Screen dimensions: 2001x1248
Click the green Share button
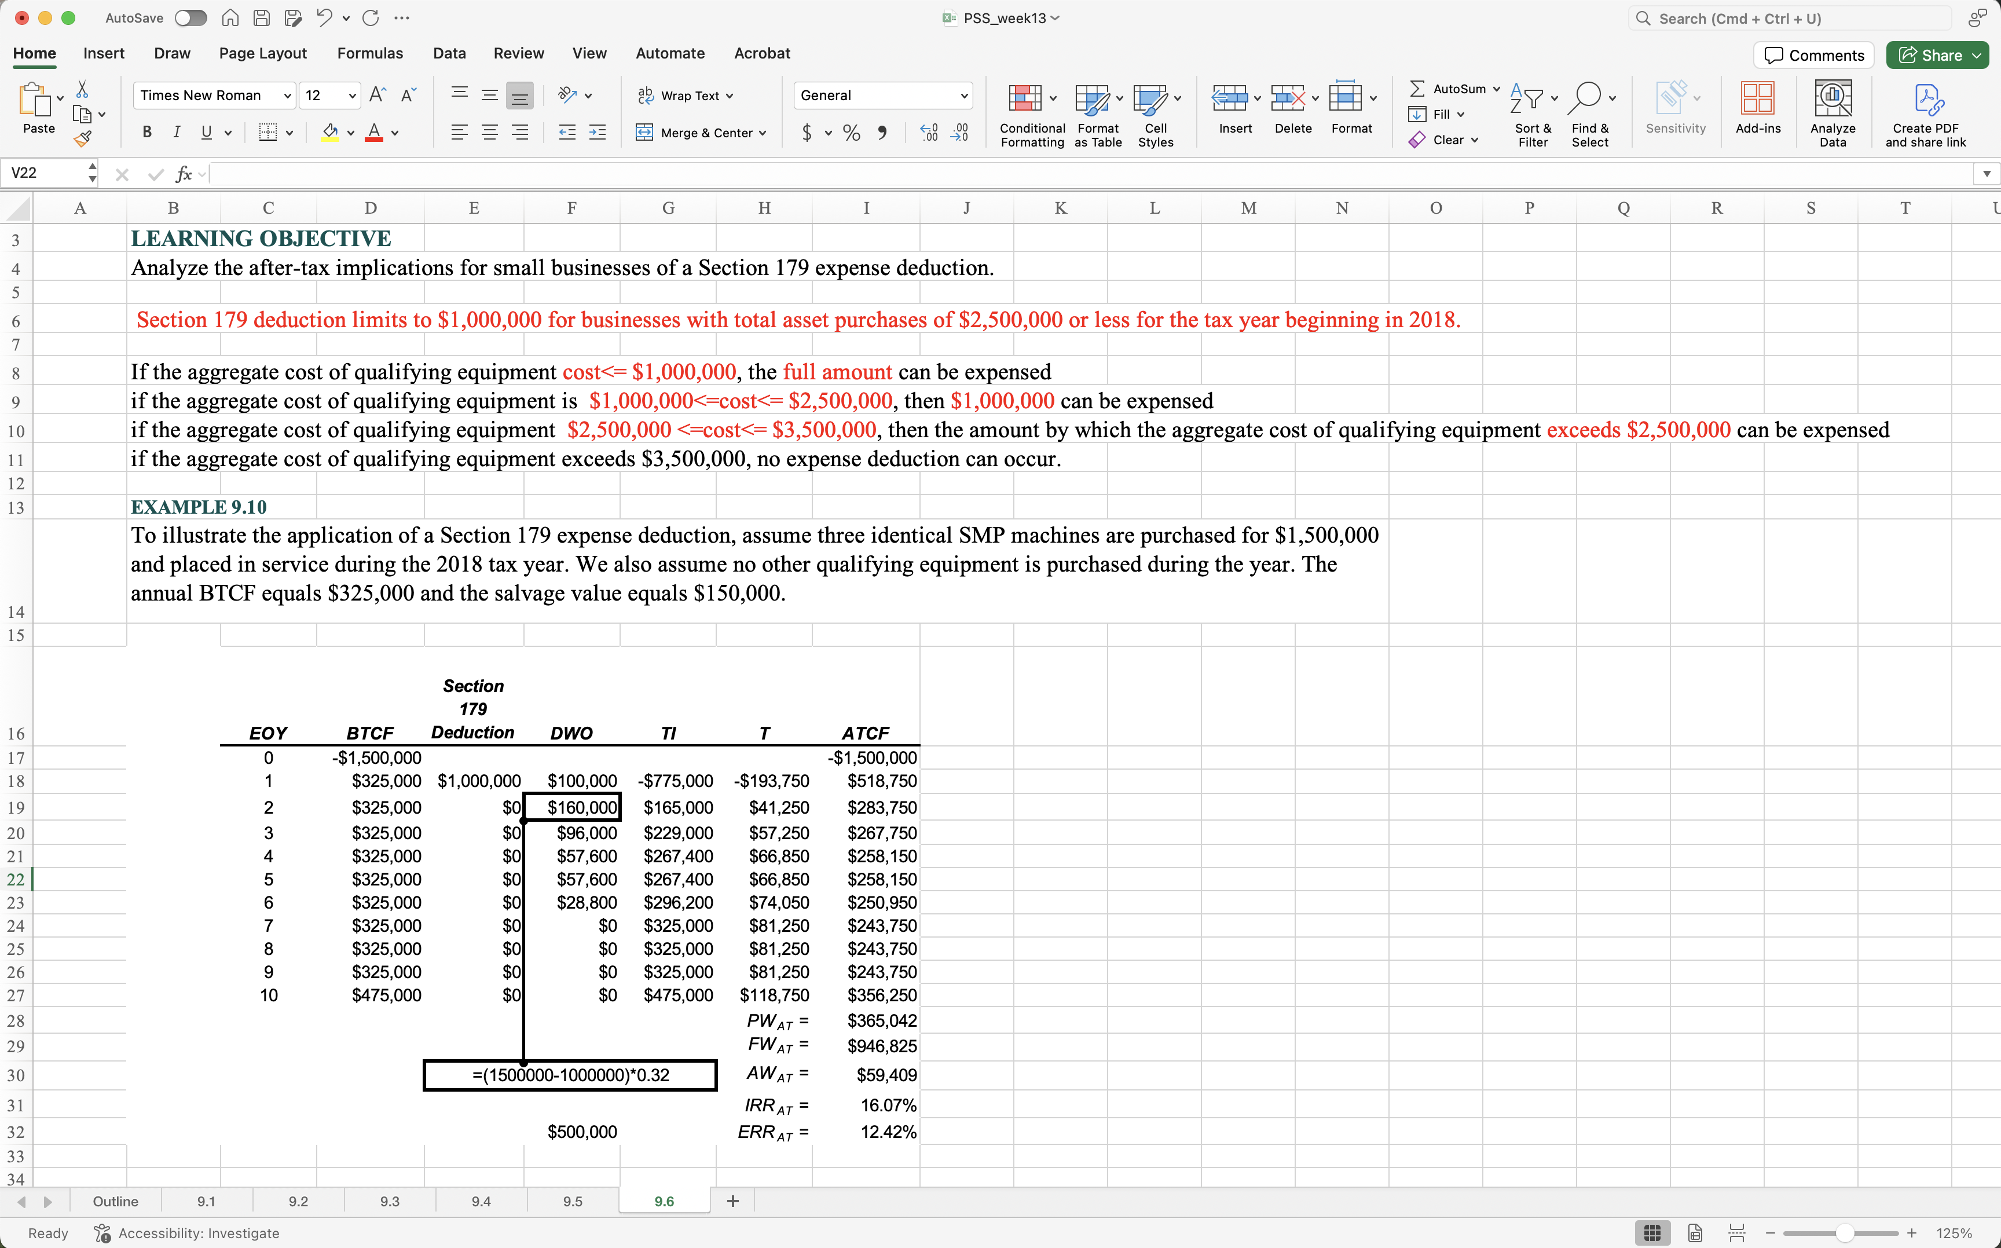click(1937, 54)
